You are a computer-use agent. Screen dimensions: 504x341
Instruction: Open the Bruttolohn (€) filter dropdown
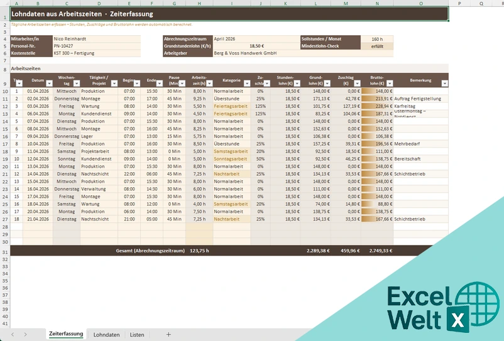(x=390, y=84)
